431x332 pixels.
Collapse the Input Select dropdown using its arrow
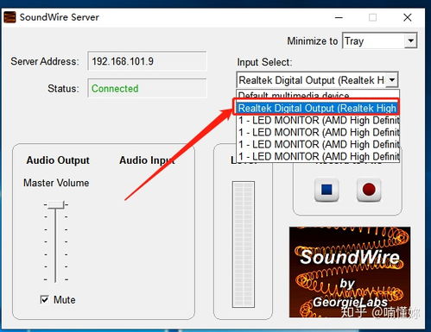(392, 80)
